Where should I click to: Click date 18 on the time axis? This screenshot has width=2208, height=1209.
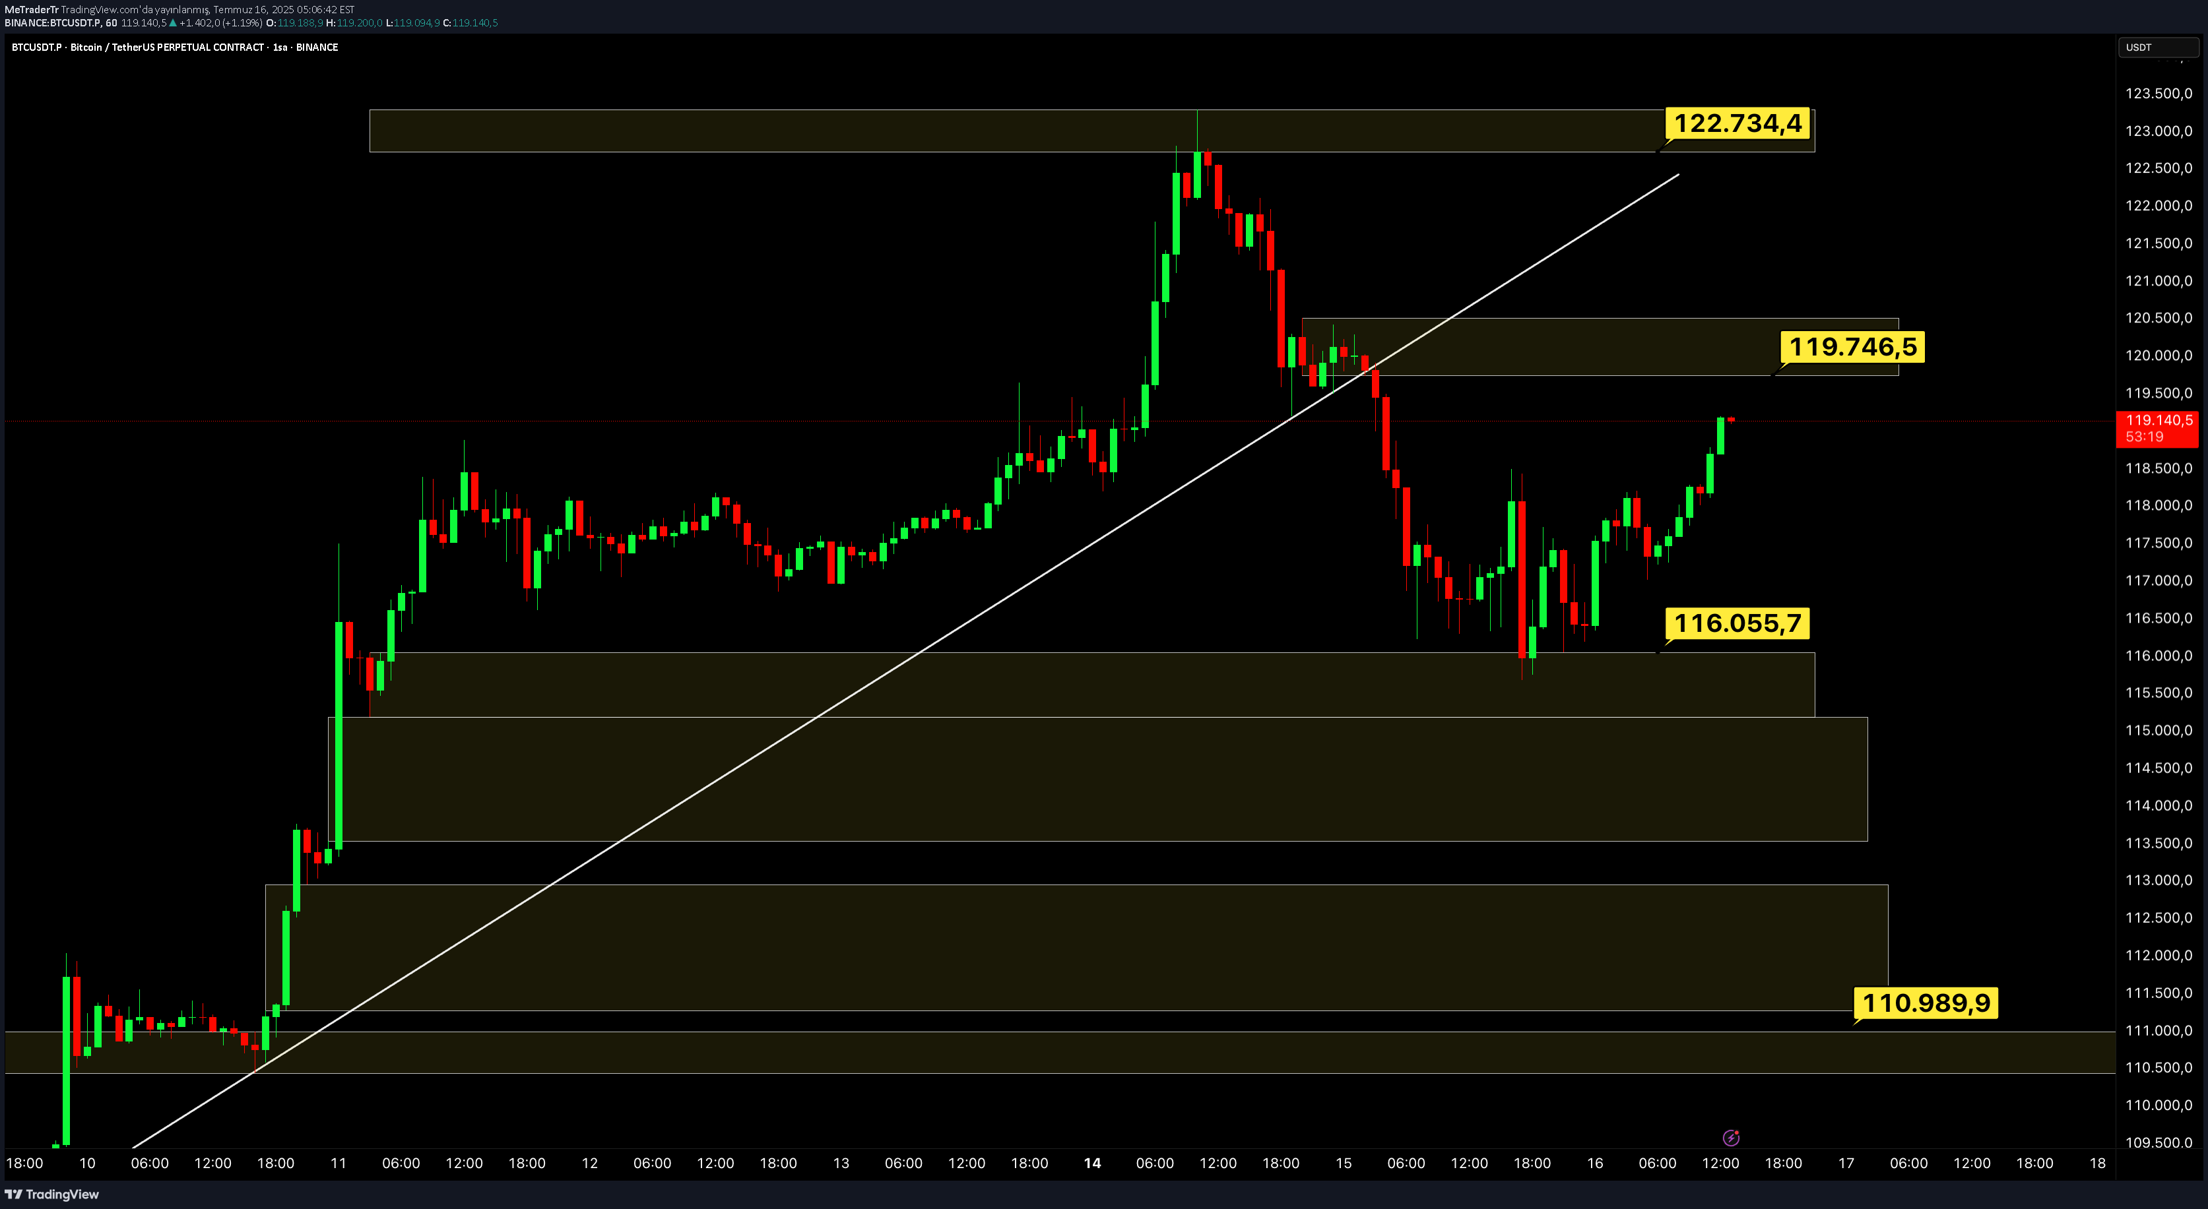point(2097,1163)
